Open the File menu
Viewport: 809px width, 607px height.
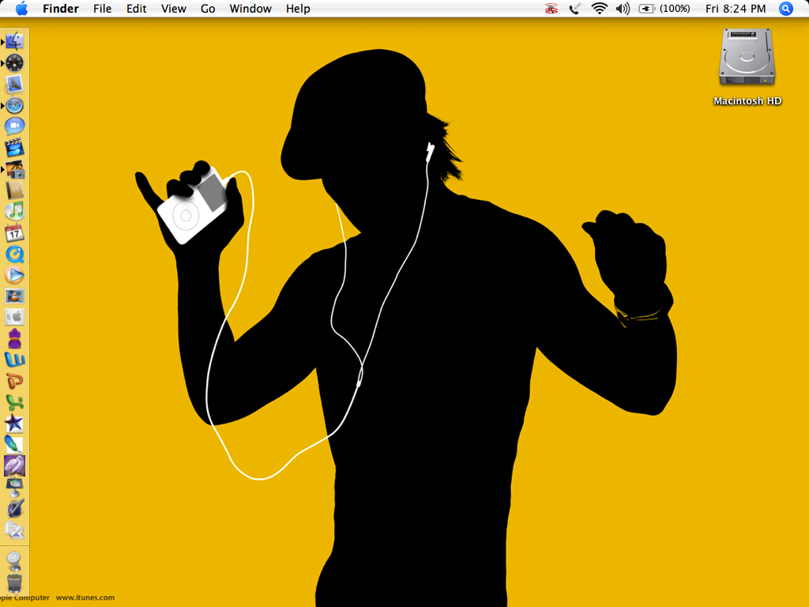click(102, 9)
